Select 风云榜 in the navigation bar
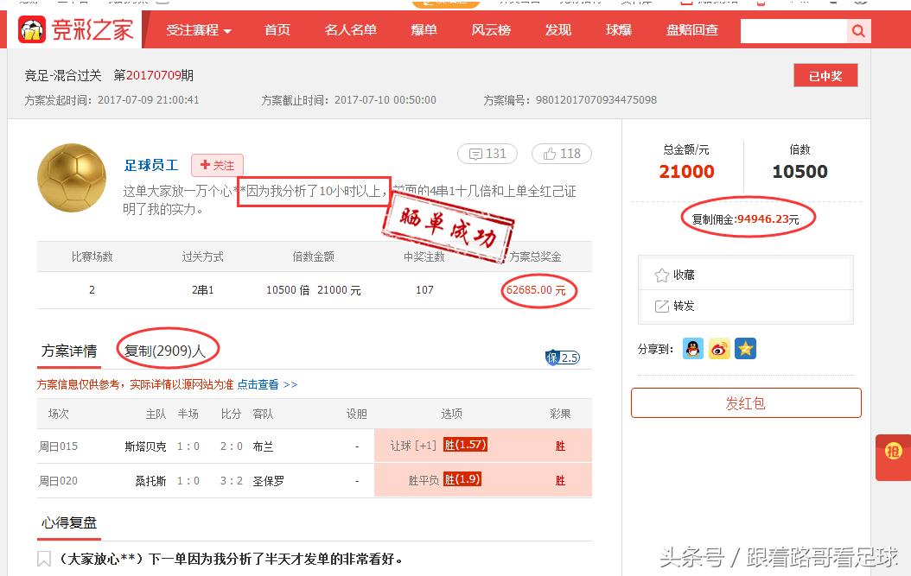Viewport: 911px width, 576px height. pos(491,29)
